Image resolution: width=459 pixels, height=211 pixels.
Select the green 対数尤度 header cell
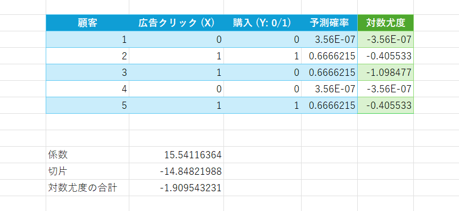tap(385, 23)
